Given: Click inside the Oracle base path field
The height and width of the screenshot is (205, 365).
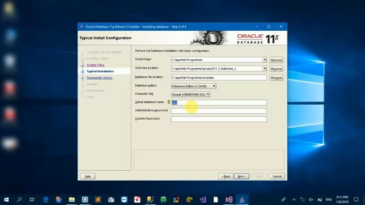Looking at the screenshot, I should coord(217,60).
